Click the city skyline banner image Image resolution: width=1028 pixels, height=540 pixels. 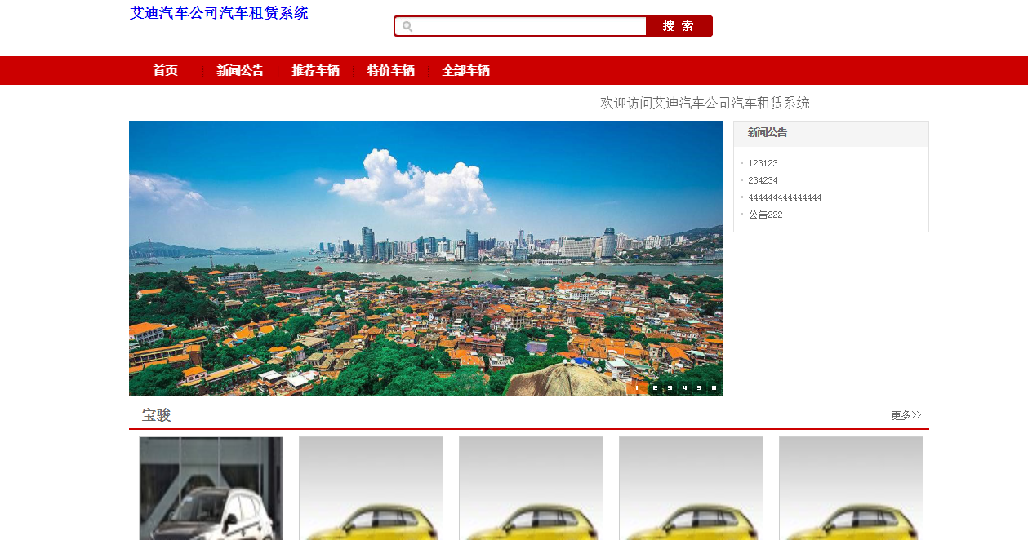pyautogui.click(x=426, y=258)
